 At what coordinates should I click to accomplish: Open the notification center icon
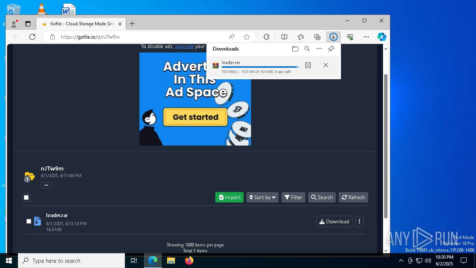pyautogui.click(x=464, y=261)
